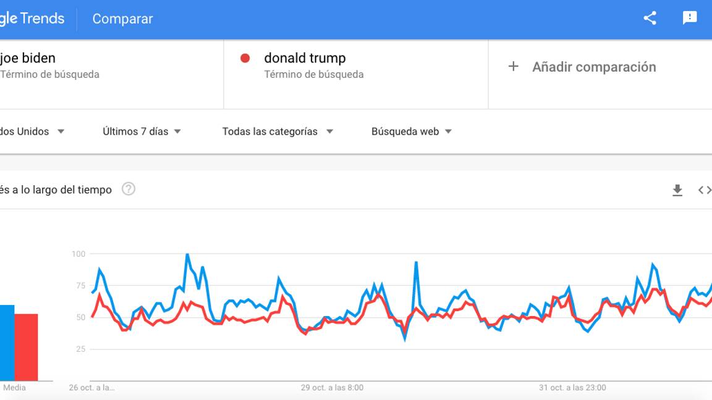Download the chart data as CSV

click(677, 190)
